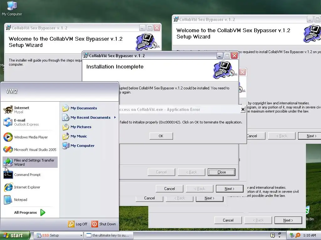Viewport: 321px width, 240px height.
Task: Close the Installation Incomplete window
Action: 234,56
